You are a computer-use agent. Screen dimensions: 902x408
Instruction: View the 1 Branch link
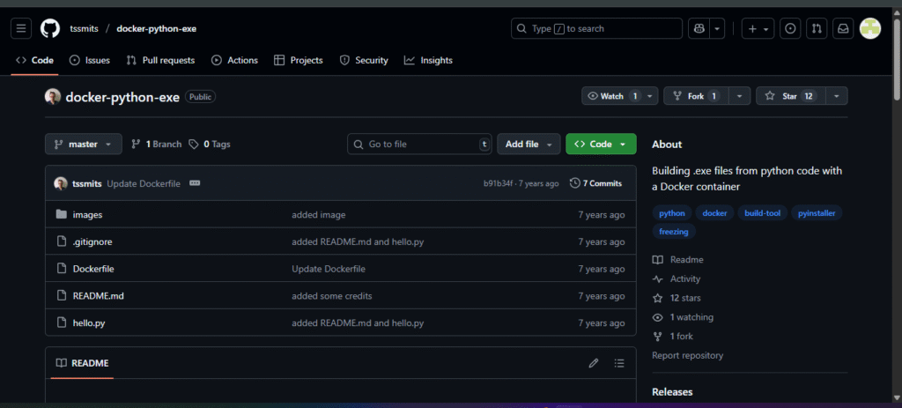pos(157,144)
